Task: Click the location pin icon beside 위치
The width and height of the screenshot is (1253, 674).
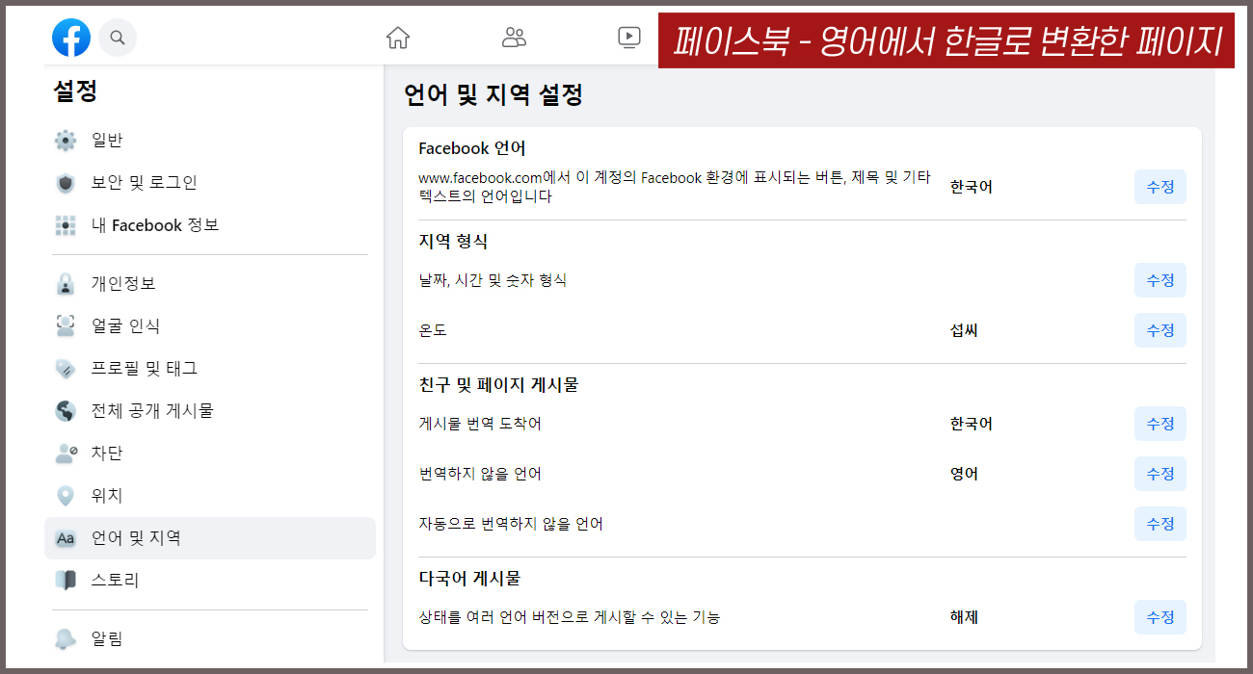Action: pyautogui.click(x=66, y=496)
